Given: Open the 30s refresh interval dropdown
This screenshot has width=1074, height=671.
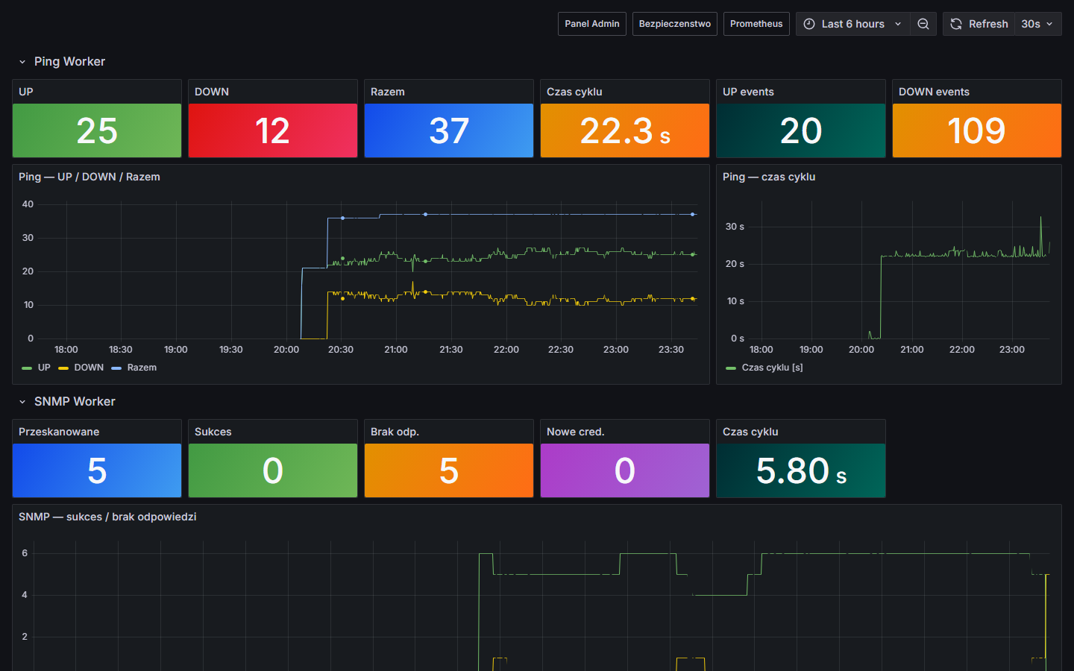Looking at the screenshot, I should tap(1037, 24).
